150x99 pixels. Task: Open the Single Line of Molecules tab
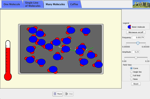click(x=33, y=4)
